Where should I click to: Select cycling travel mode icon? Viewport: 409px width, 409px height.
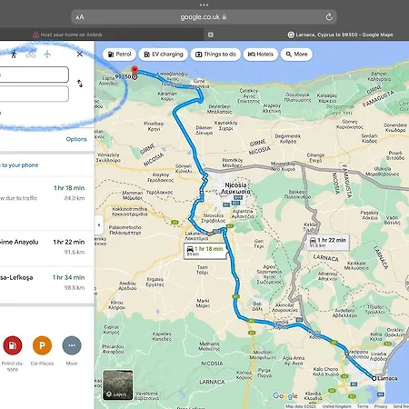click(x=31, y=55)
